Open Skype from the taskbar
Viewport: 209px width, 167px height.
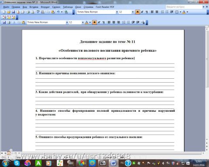[x=17, y=163]
